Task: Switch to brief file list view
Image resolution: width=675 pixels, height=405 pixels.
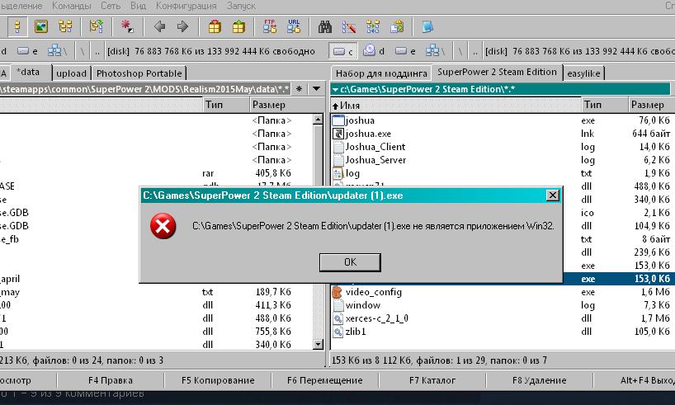Action: (17, 26)
